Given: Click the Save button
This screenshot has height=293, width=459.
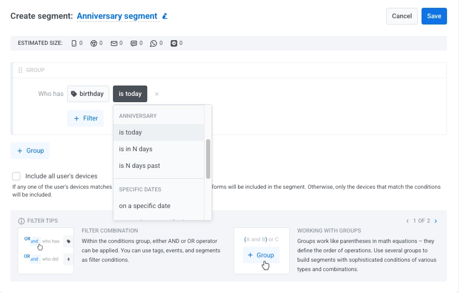Looking at the screenshot, I should tap(434, 16).
